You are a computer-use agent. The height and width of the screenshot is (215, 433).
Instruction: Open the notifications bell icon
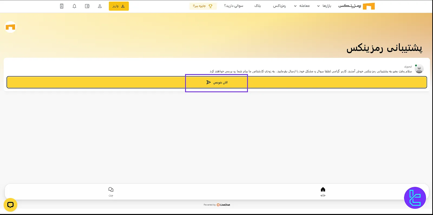pyautogui.click(x=74, y=6)
